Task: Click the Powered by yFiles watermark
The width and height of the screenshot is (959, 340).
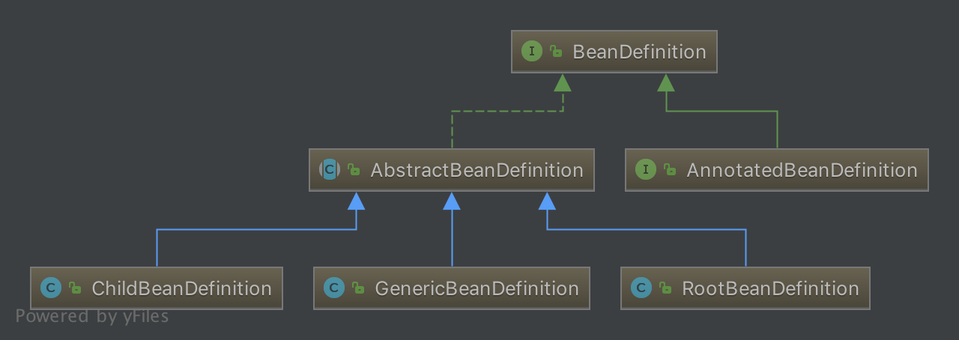Action: tap(92, 317)
